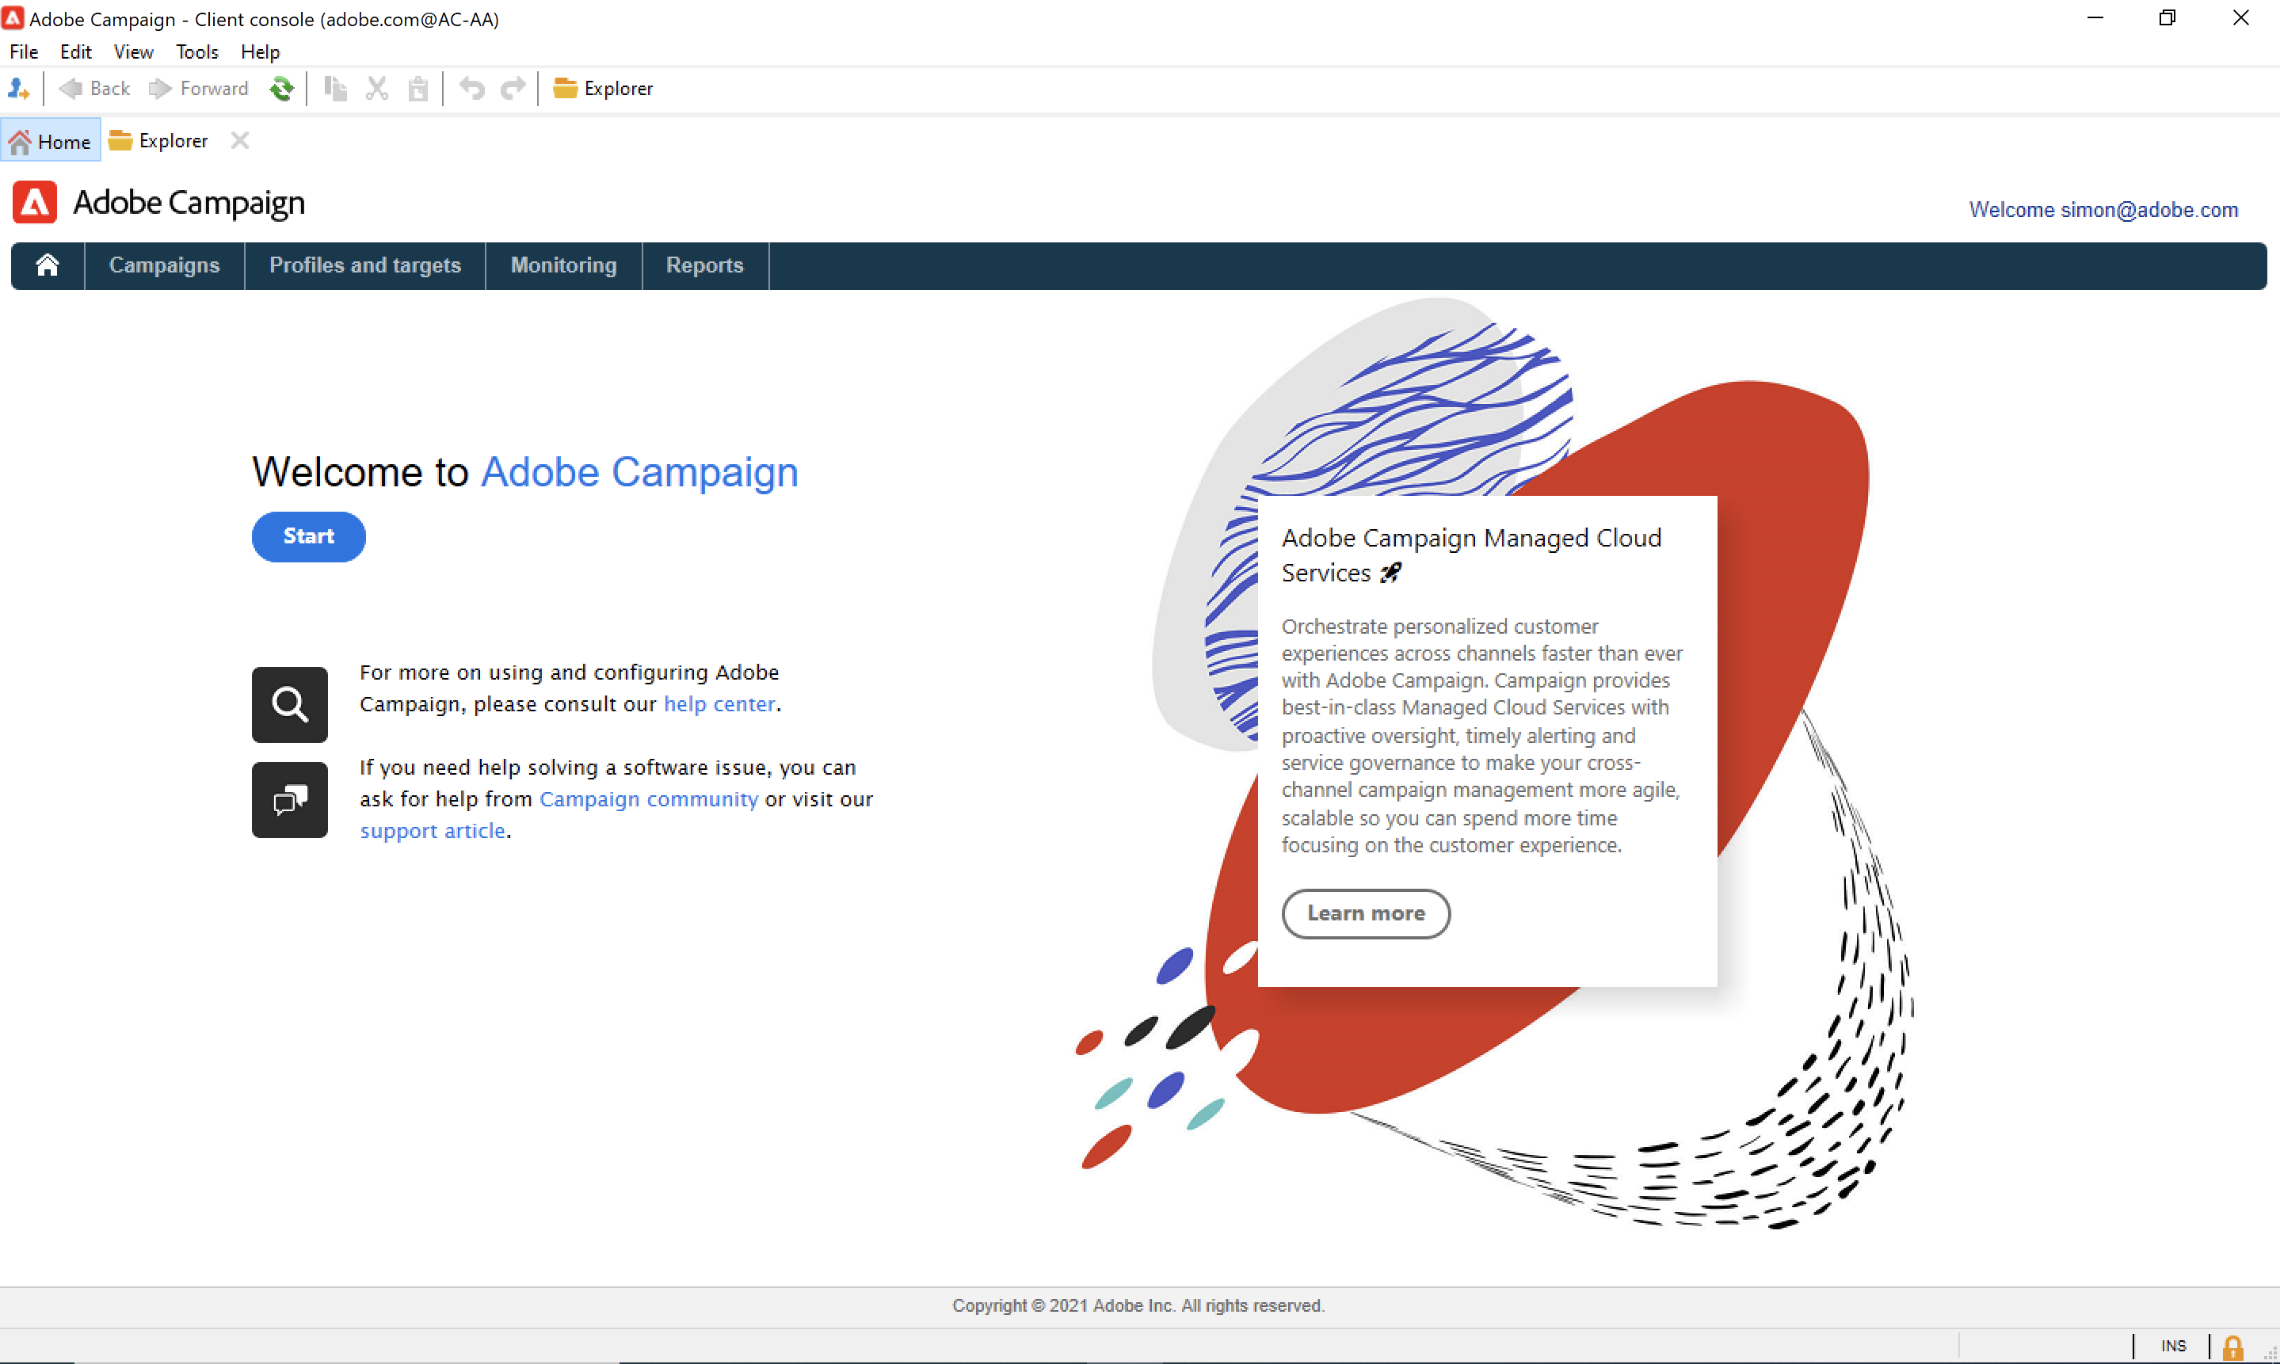The width and height of the screenshot is (2280, 1364).
Task: Open the Tools menu
Action: point(196,51)
